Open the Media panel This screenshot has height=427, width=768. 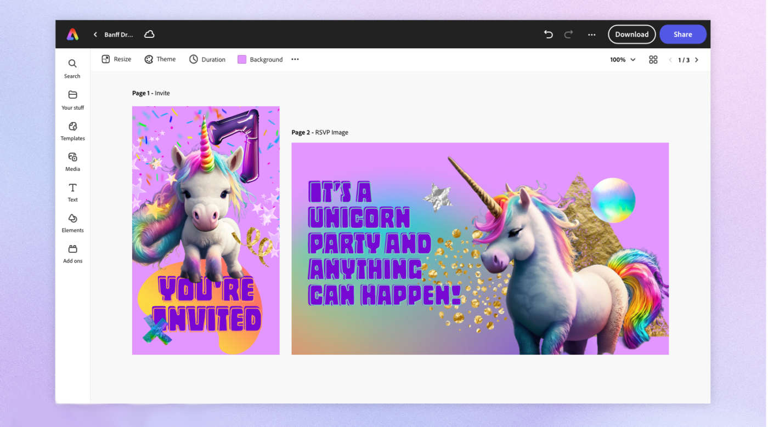tap(72, 161)
